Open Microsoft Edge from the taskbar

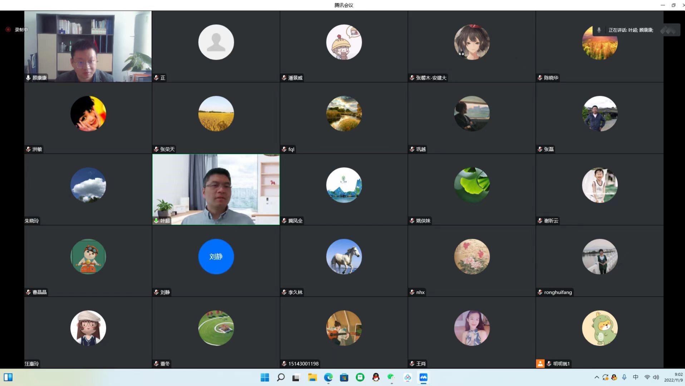[328, 377]
